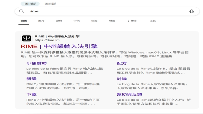Switch to the 国内版 toggle
This screenshot has height=114, width=203.
[30, 4]
